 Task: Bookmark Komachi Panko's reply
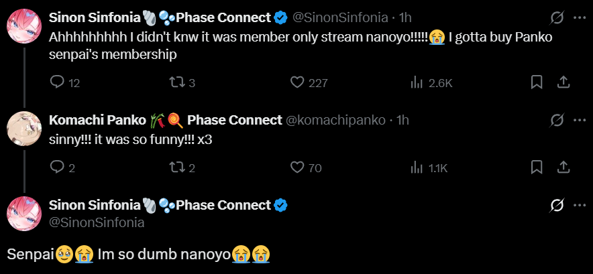coord(537,167)
